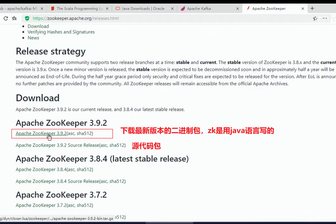
Task: Open the News contents link
Action: (33, 38)
